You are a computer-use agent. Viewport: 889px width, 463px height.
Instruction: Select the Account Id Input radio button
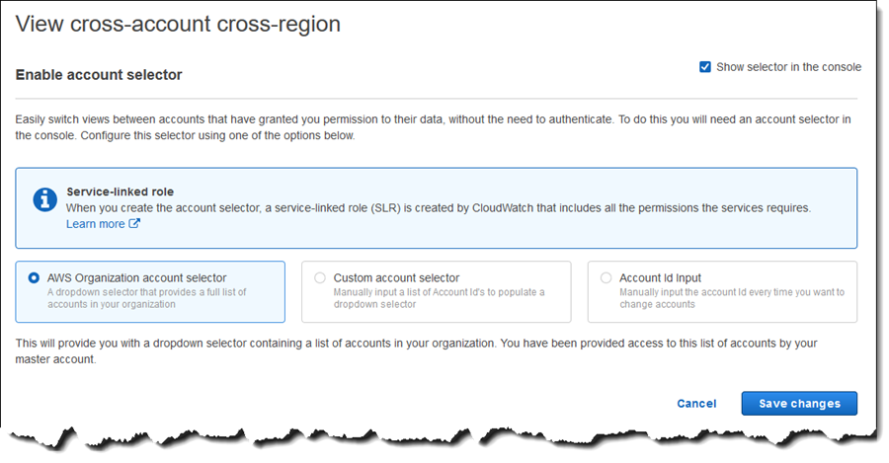tap(606, 277)
